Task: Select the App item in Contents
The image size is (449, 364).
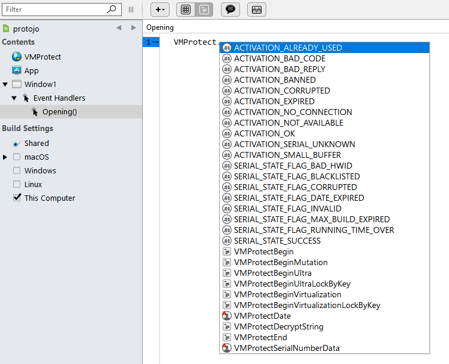Action: pos(31,70)
